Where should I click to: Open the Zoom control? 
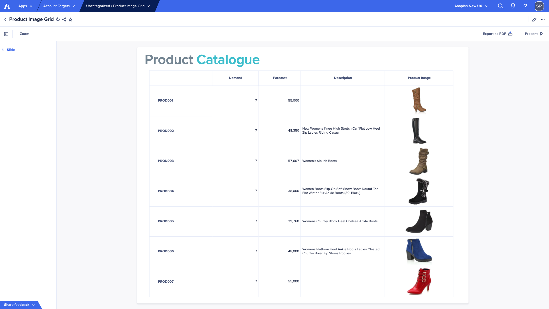click(x=24, y=34)
